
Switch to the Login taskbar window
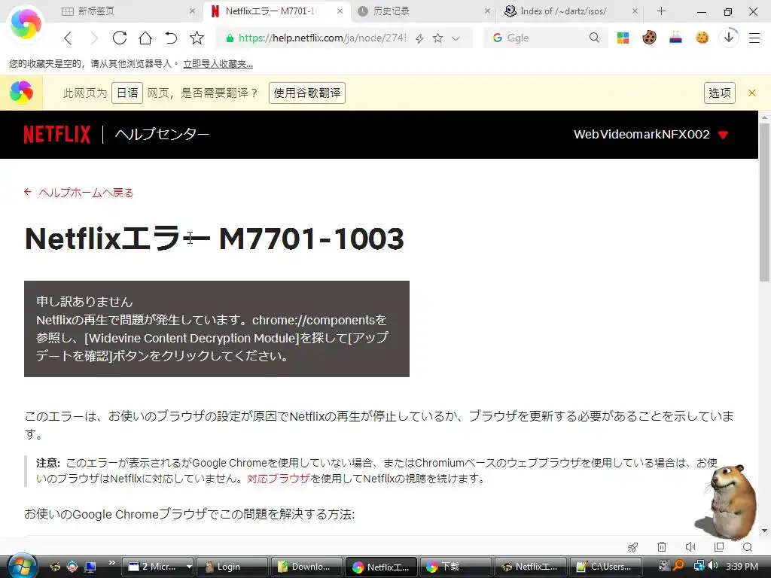pos(232,567)
